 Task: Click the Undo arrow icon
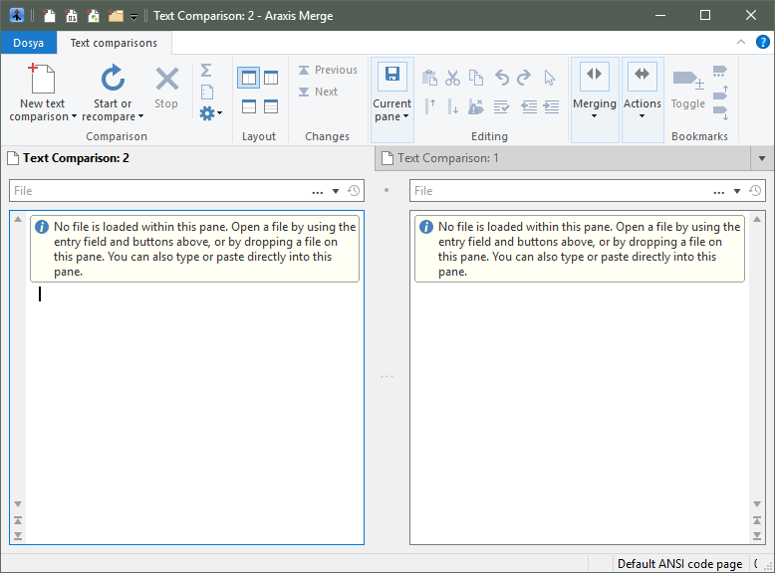[x=502, y=78]
